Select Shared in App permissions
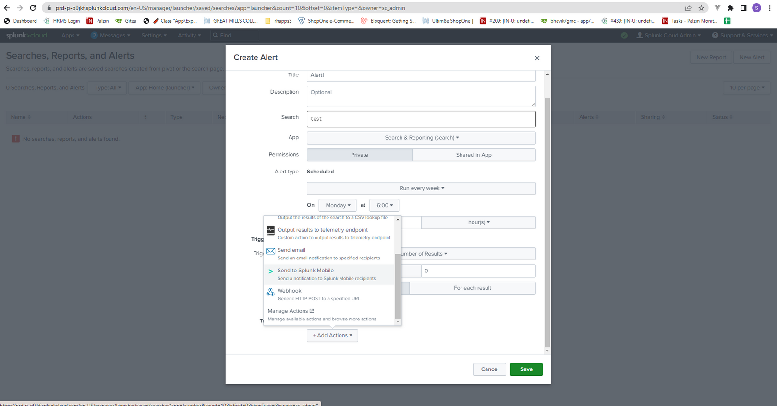Screen dimensions: 777x406 474,155
